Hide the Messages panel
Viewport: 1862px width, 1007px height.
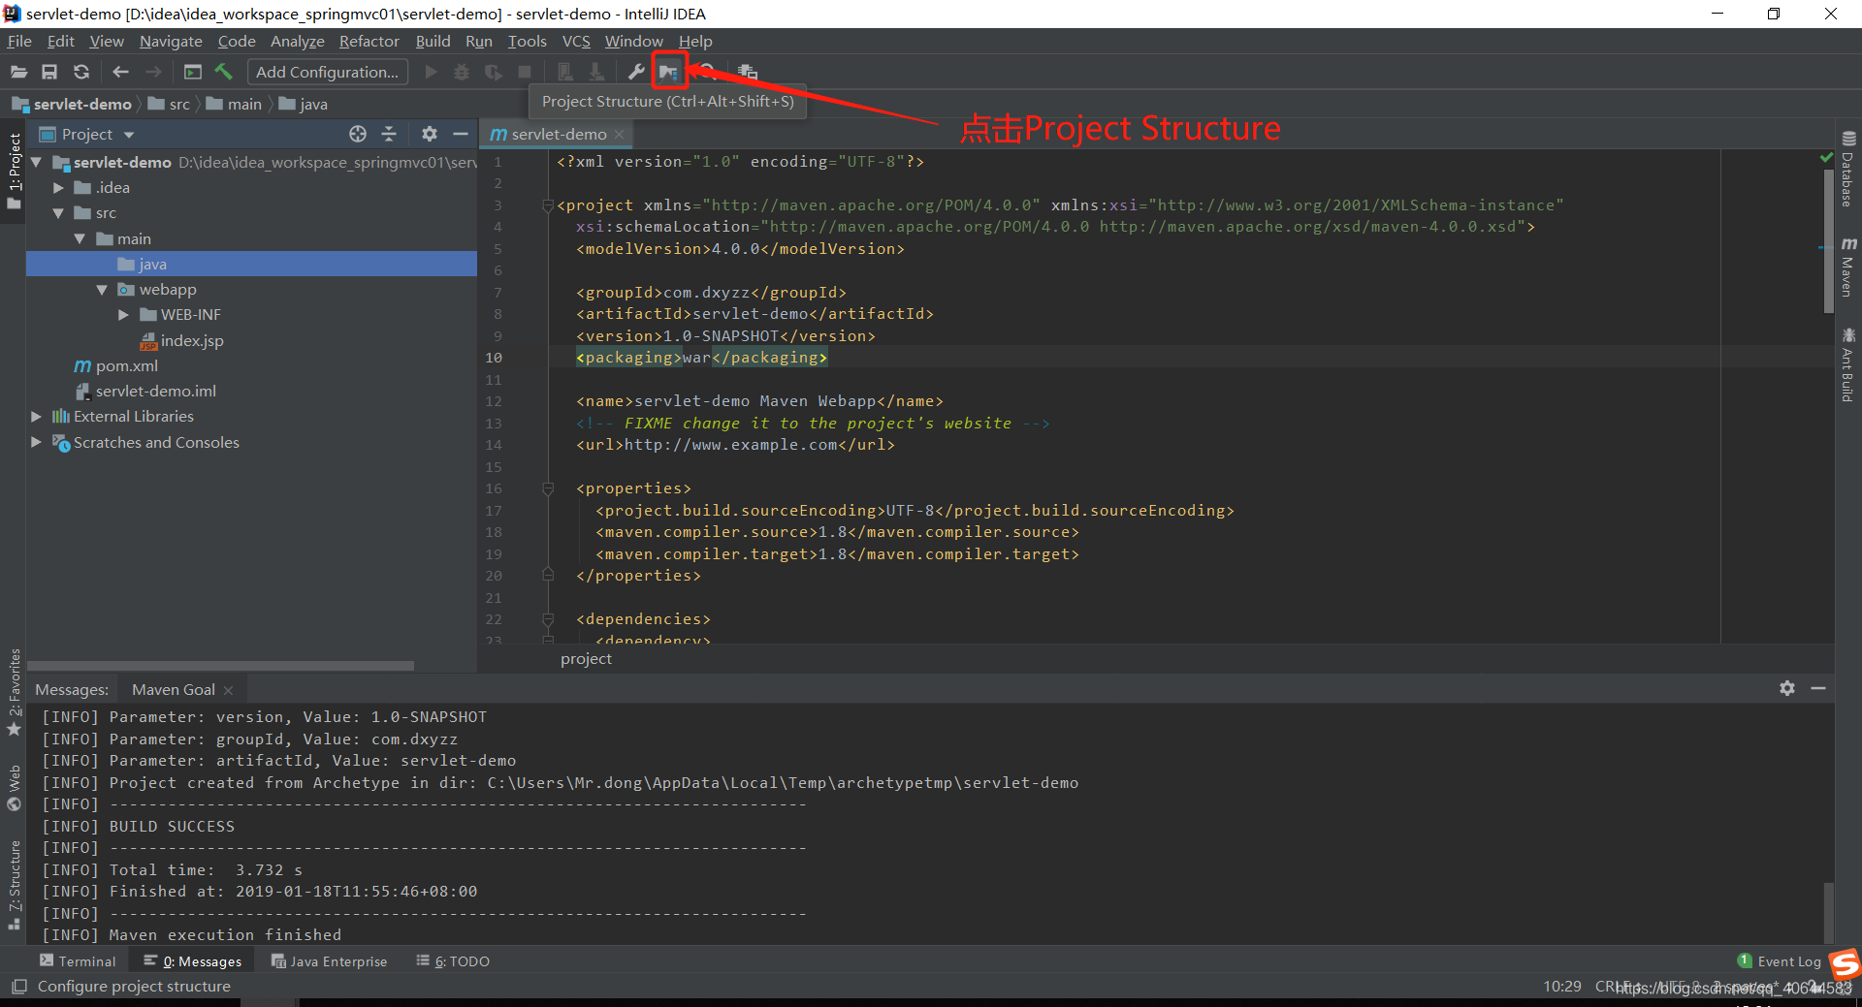[1818, 688]
